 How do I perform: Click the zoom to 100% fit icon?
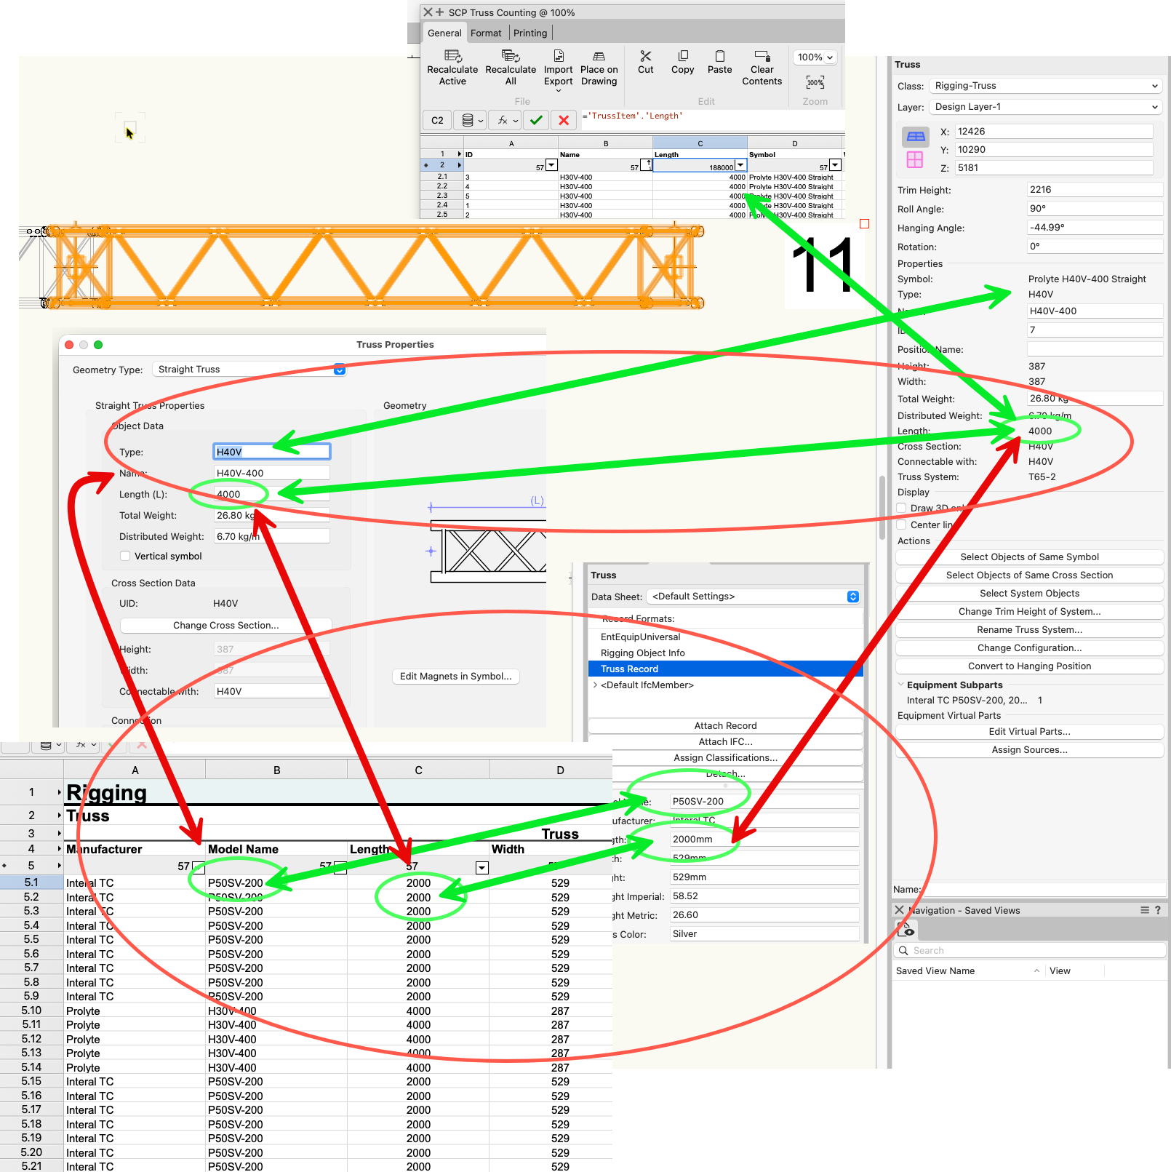815,83
